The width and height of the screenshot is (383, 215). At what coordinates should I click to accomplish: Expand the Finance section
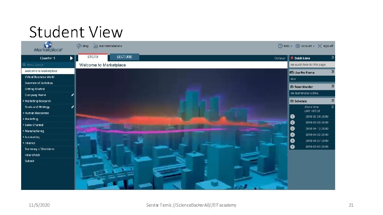(24, 143)
